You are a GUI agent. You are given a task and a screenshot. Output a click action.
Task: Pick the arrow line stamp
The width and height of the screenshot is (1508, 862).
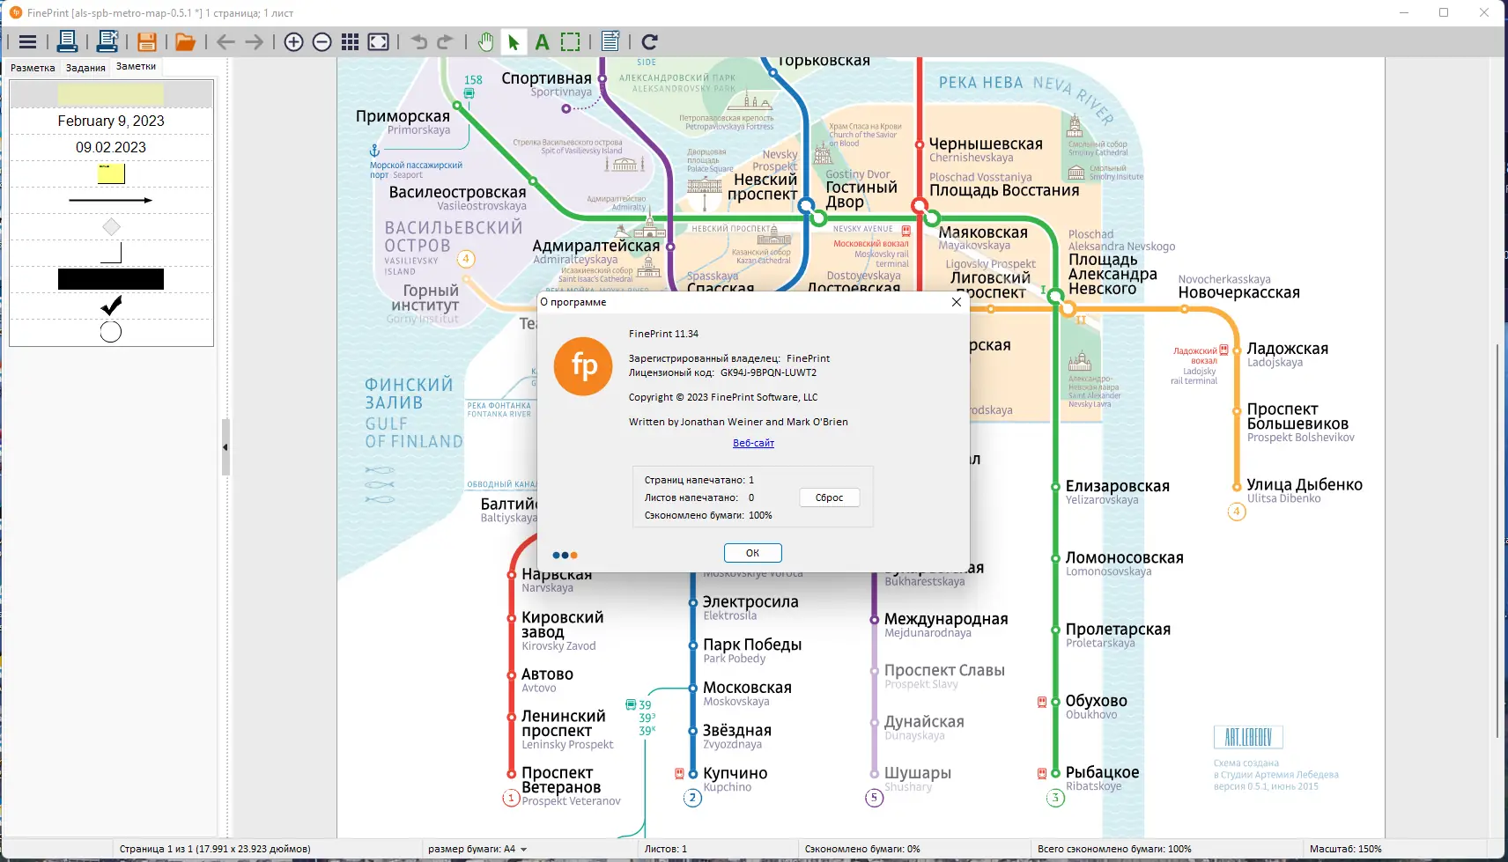click(x=111, y=200)
